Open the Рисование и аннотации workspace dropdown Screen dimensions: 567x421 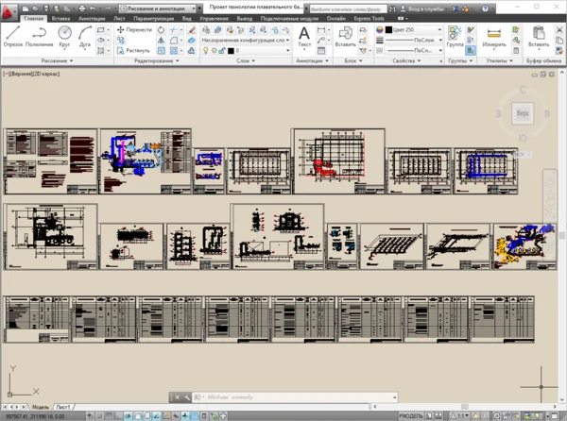158,8
